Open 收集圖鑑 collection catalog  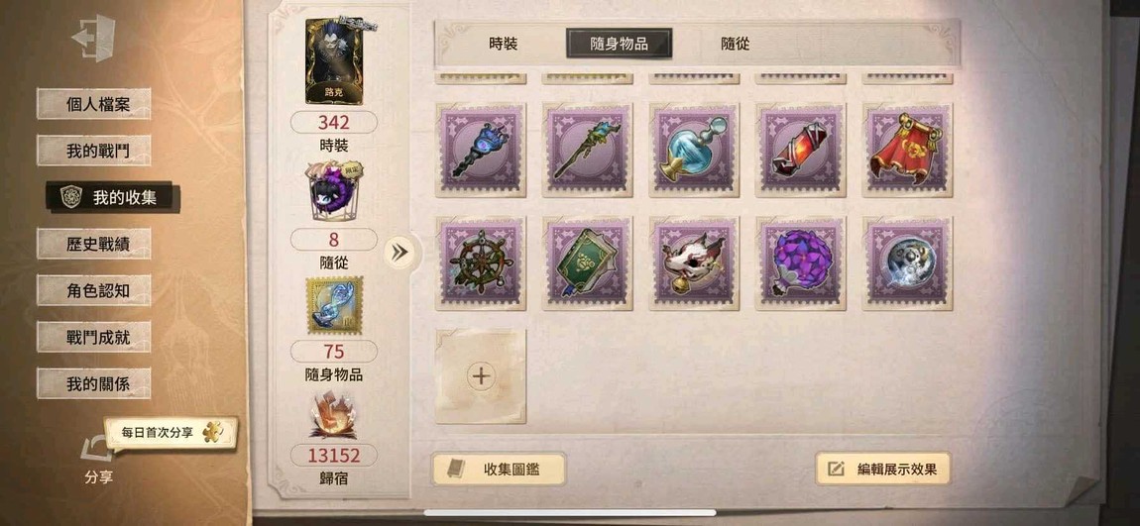498,469
